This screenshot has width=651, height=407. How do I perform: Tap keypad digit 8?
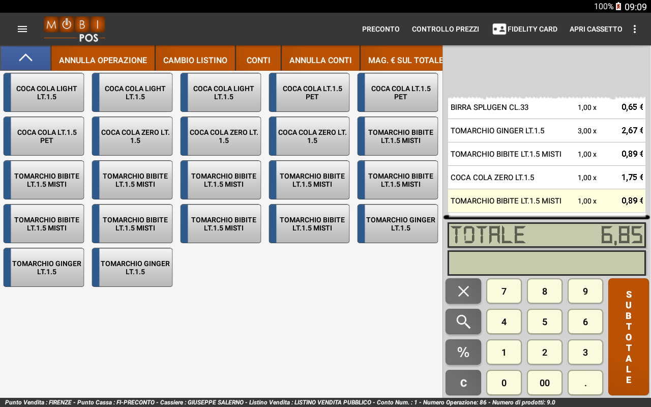pos(545,291)
